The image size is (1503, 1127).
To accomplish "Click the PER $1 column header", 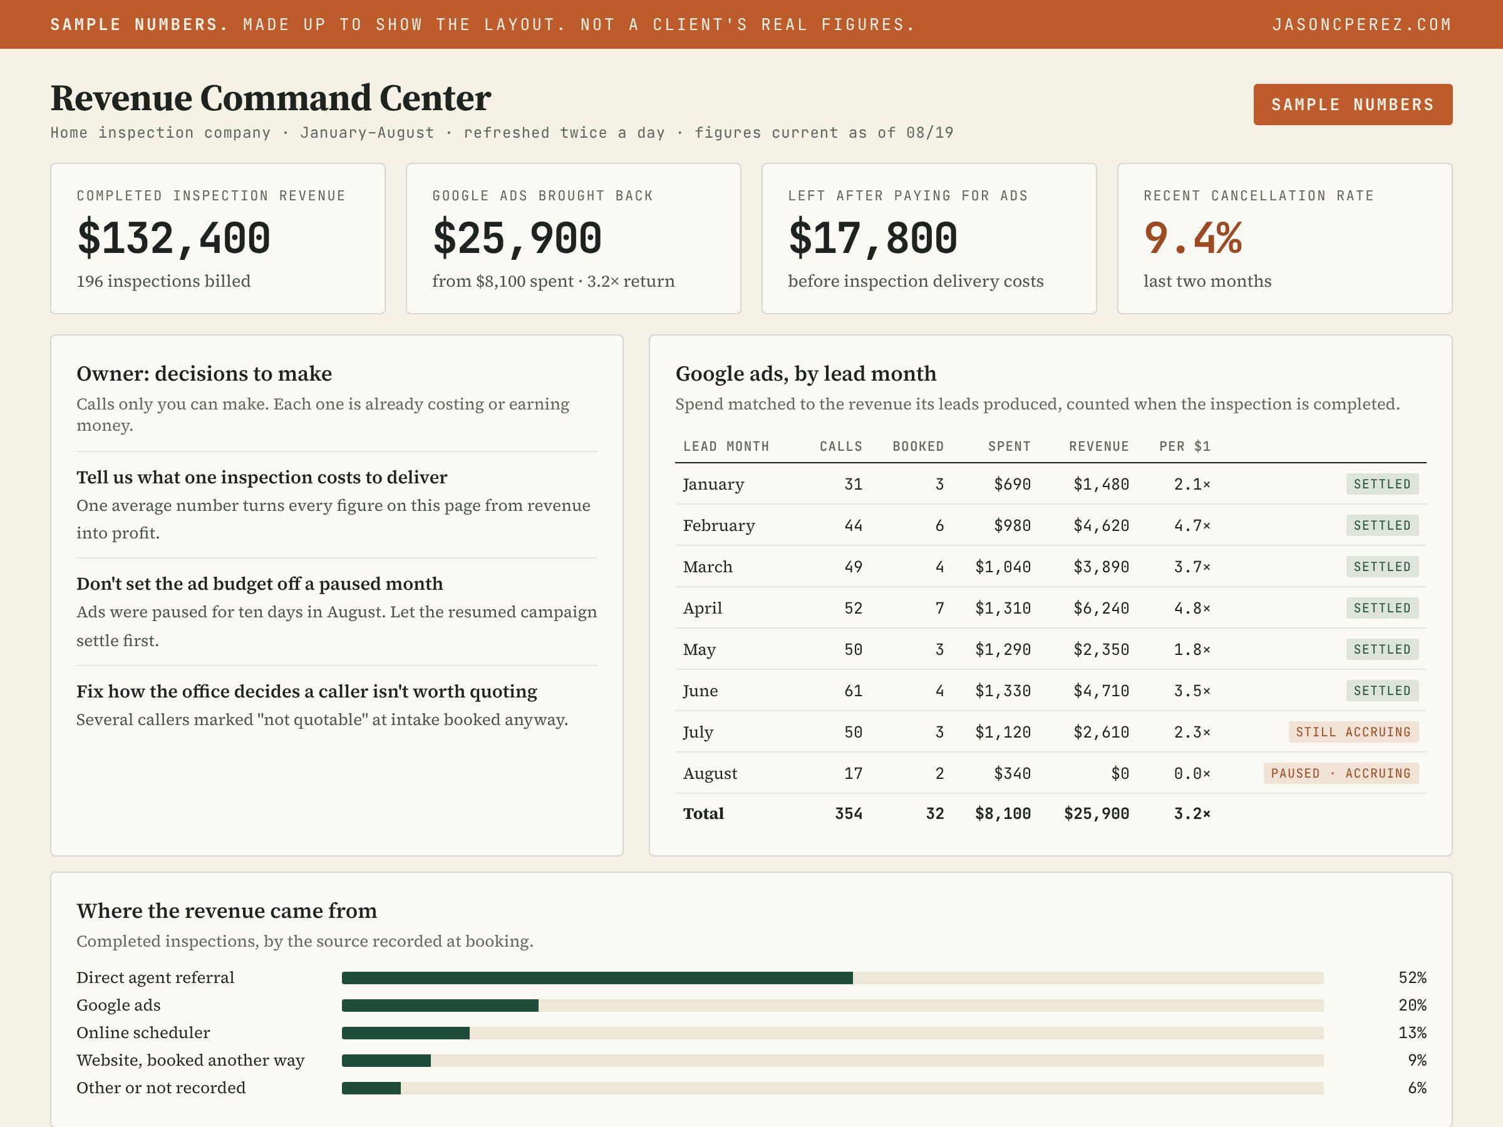I will [x=1185, y=446].
